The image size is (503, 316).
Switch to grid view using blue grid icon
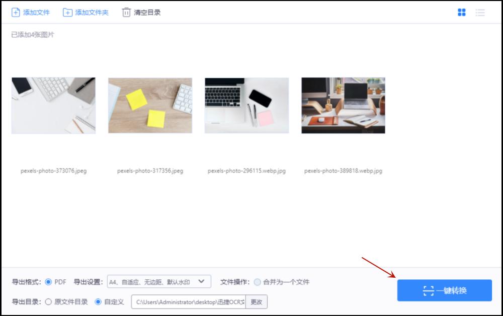[x=461, y=12]
